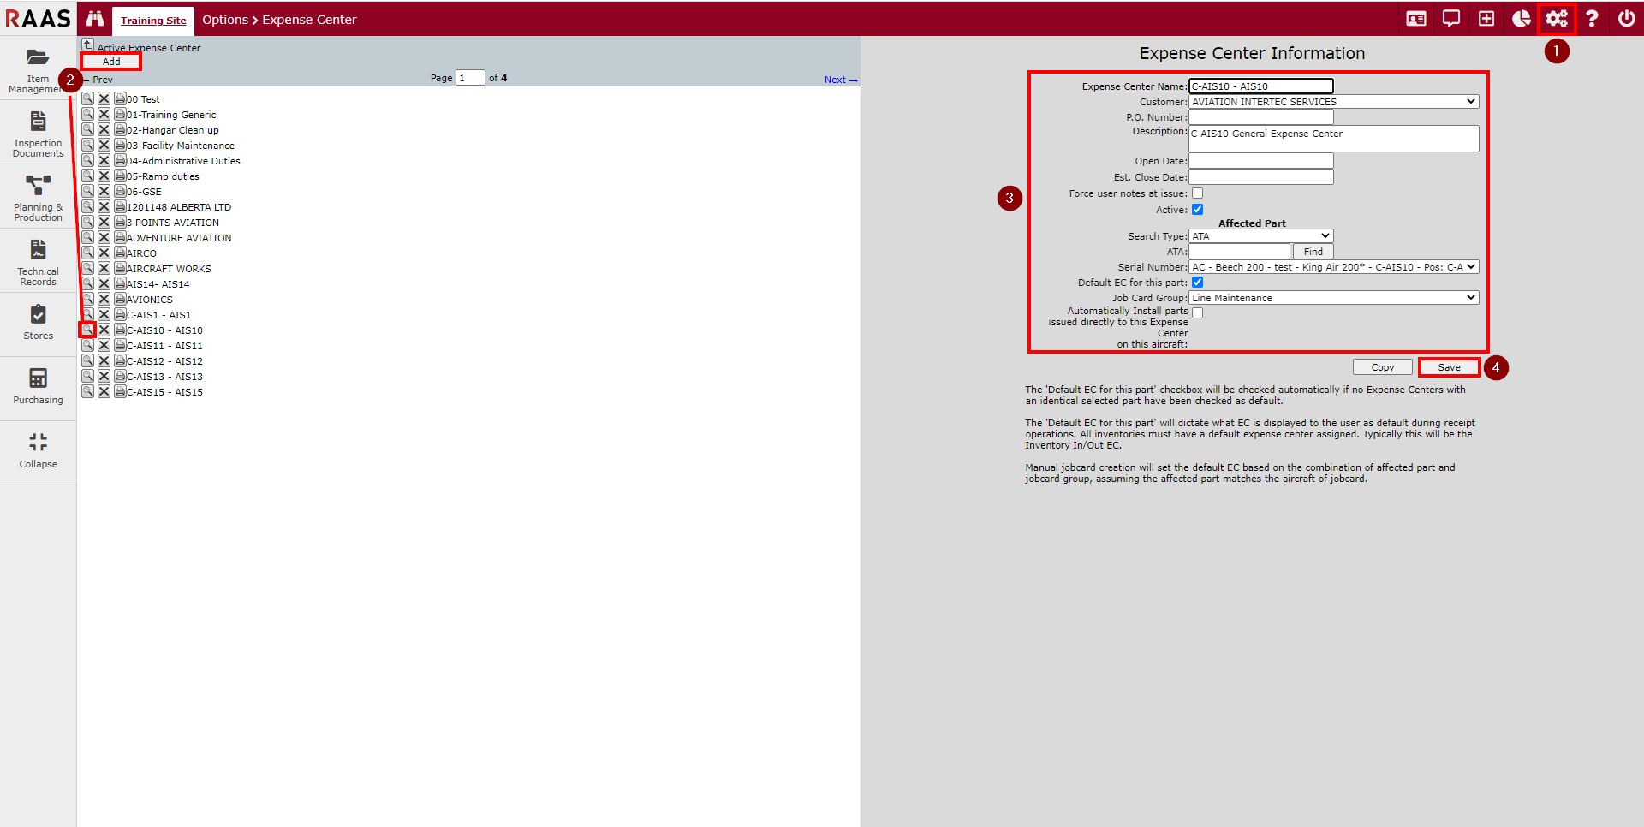The image size is (1644, 827).
Task: Expand the Search Type dropdown
Action: coord(1260,236)
